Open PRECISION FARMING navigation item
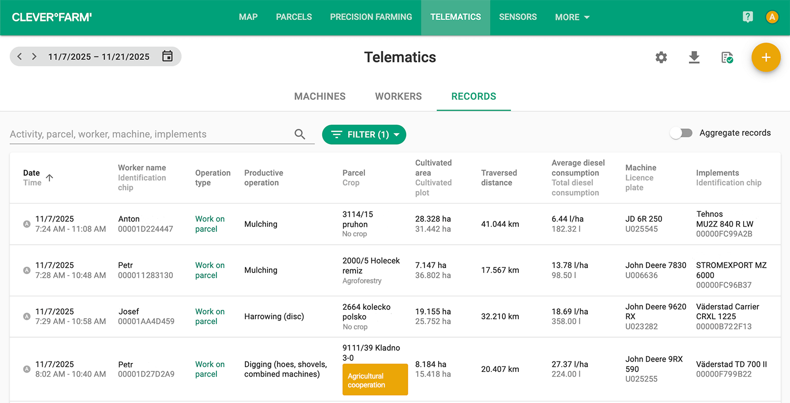 (371, 17)
